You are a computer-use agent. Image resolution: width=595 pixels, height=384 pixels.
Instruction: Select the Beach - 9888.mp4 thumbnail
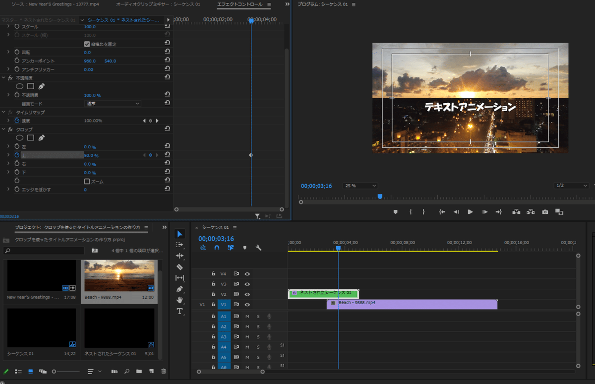[119, 276]
